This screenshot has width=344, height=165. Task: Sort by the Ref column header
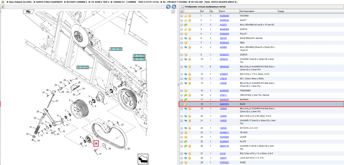(204, 11)
